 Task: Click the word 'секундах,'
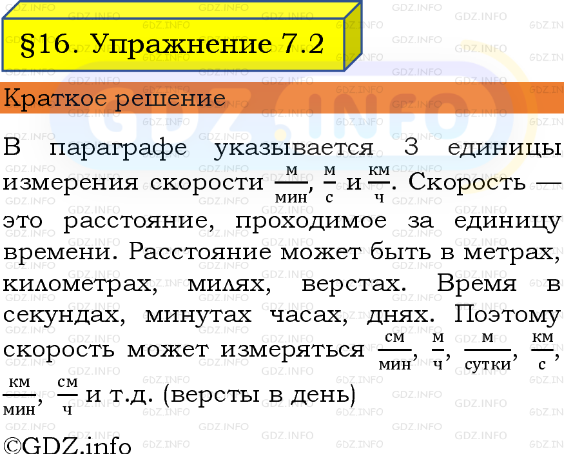click(x=64, y=316)
